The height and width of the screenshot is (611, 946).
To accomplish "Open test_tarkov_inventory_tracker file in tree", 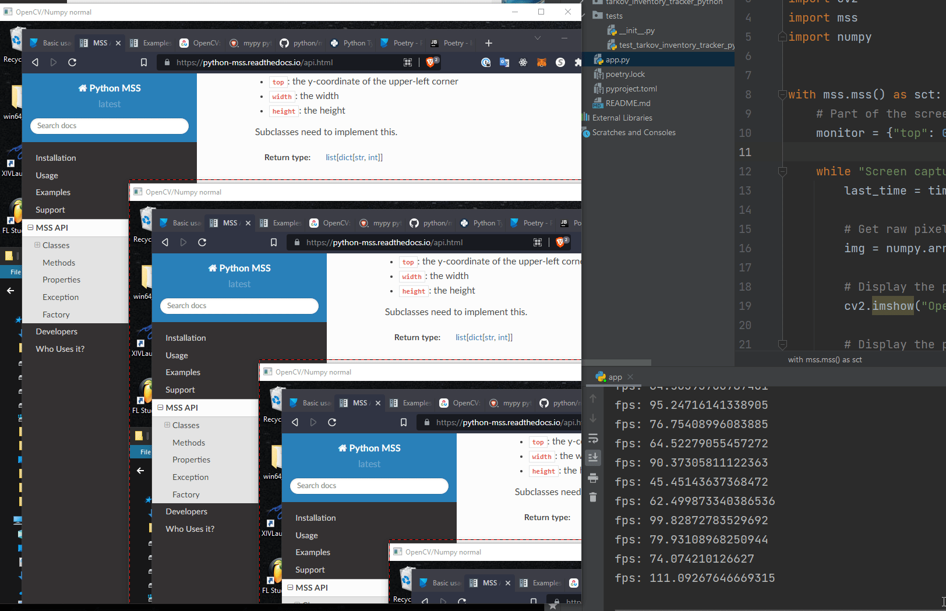I will [676, 45].
